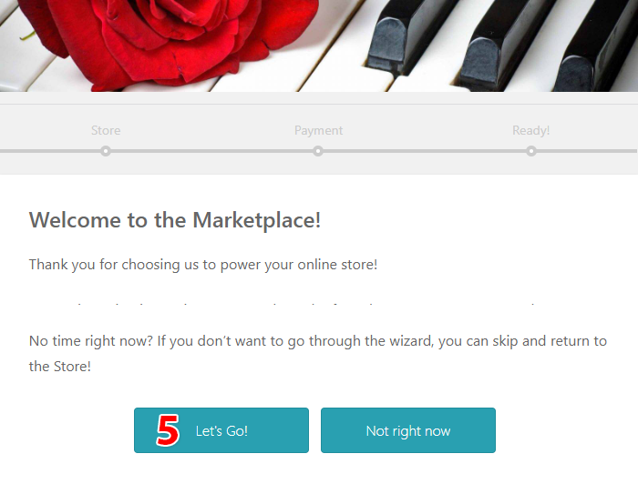Click the red number 5 badge
Viewport: 638px width, 484px height.
(x=168, y=431)
